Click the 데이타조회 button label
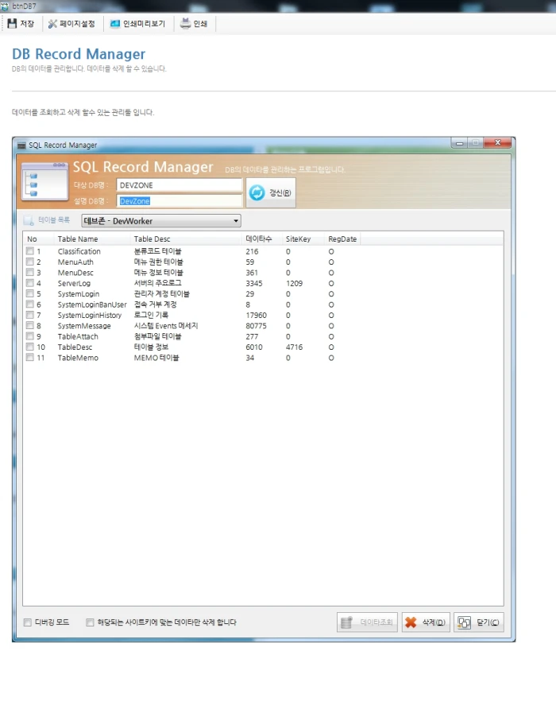This screenshot has width=556, height=702. click(x=376, y=622)
